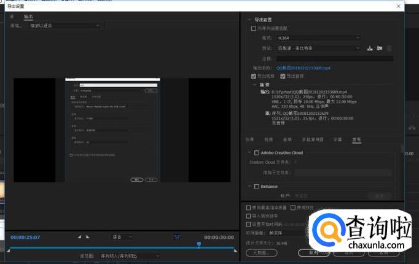Close the export settings dialog window

pyautogui.click(x=399, y=6)
